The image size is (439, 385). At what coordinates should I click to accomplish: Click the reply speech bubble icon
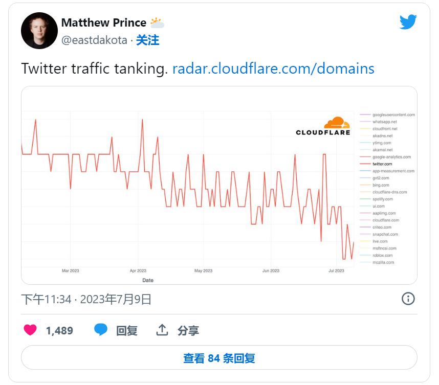point(101,330)
